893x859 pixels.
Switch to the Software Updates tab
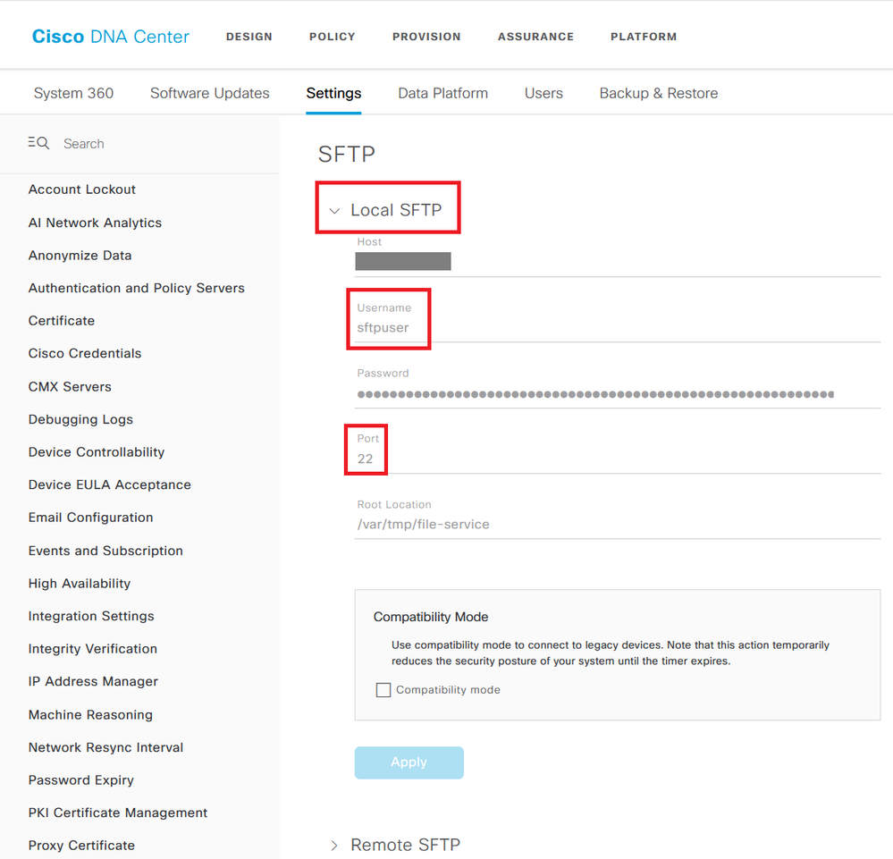coord(209,93)
